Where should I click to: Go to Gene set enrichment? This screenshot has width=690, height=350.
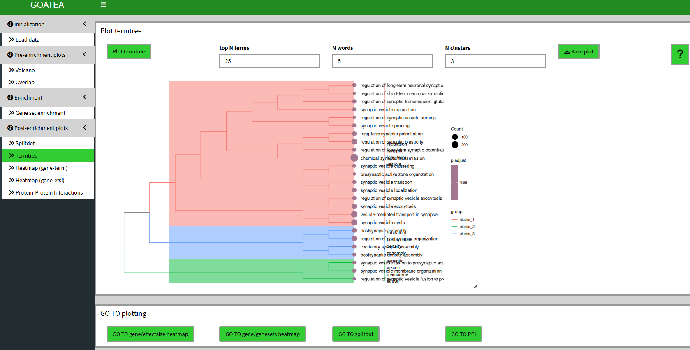tap(40, 113)
